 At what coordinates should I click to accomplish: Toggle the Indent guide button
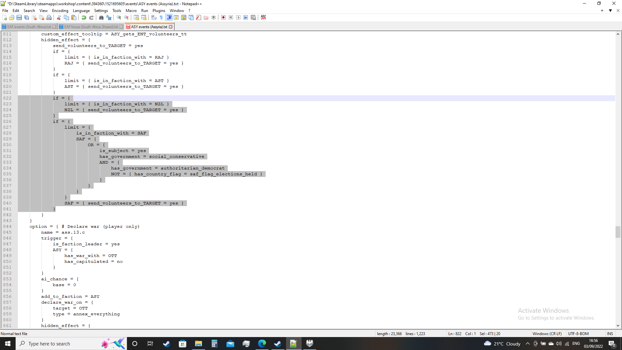point(169,17)
